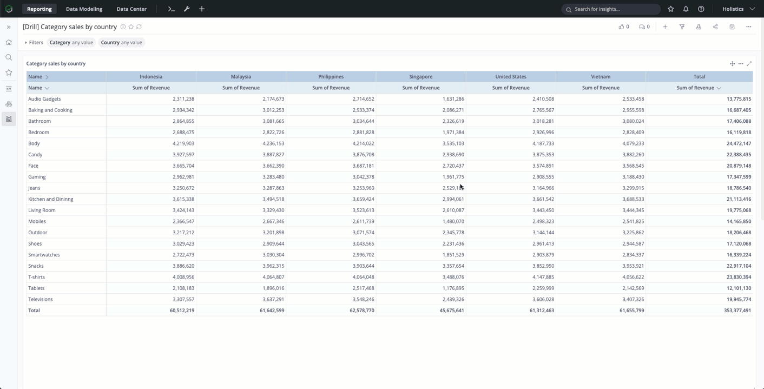Click the Indonesia column header
The width and height of the screenshot is (764, 389).
151,77
